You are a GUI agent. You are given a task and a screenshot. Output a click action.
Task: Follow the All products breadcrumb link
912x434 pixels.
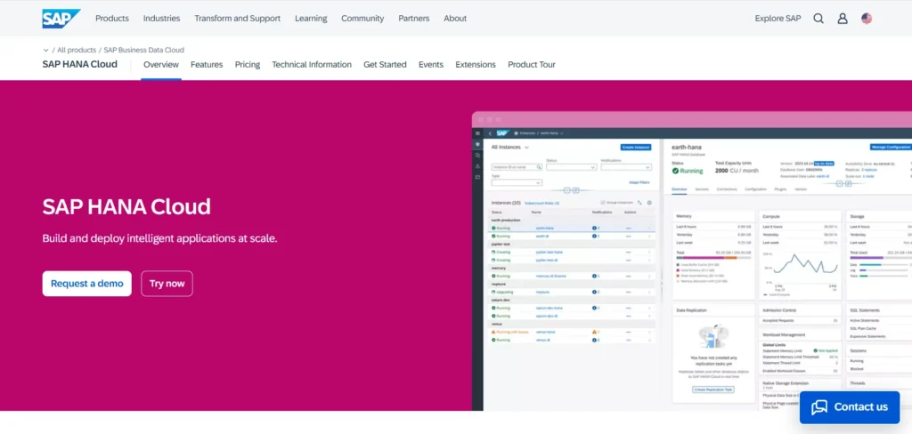point(77,50)
